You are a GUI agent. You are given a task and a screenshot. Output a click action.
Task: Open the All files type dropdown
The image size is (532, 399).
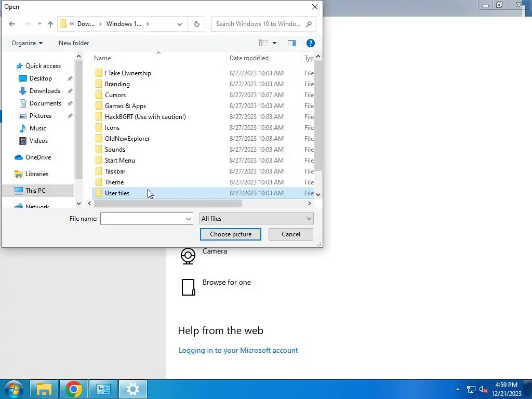[257, 219]
